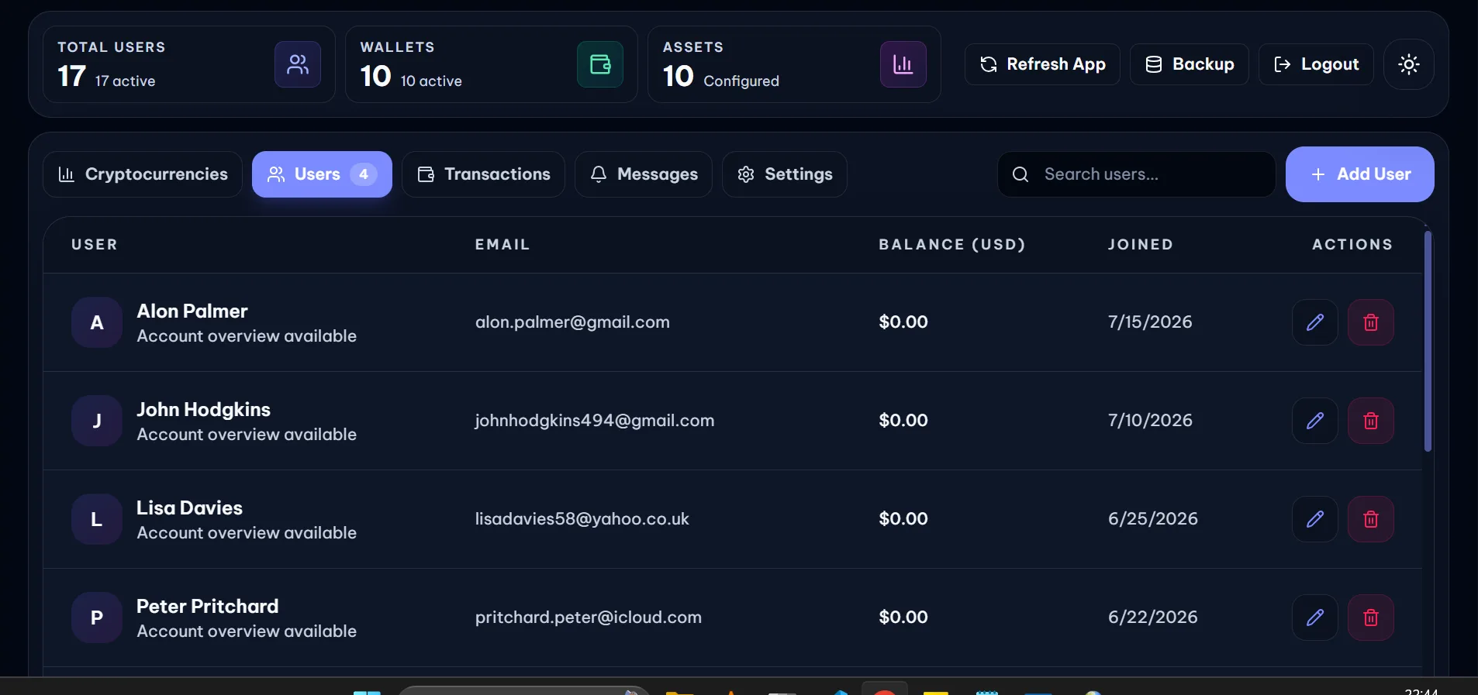The width and height of the screenshot is (1478, 695).
Task: Click email alon.palmer@gmail.com
Action: point(572,322)
